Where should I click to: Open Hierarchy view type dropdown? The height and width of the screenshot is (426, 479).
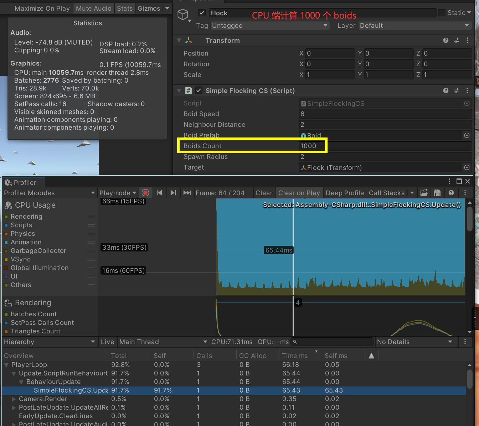[x=49, y=342]
